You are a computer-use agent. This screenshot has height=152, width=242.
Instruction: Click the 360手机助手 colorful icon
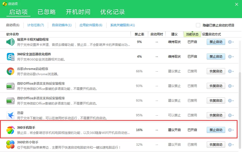click(x=11, y=130)
